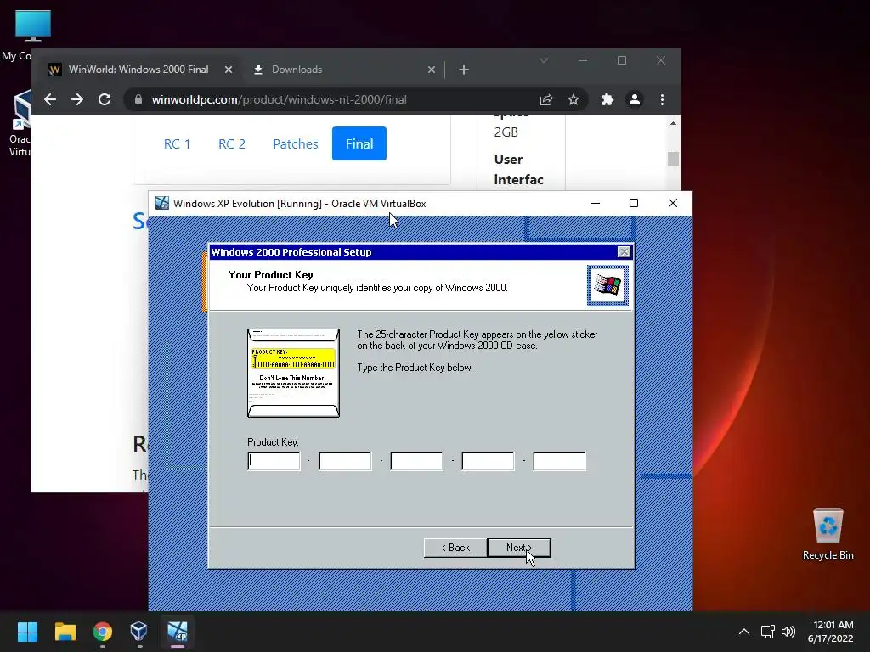Share this page via address bar icon

546,99
